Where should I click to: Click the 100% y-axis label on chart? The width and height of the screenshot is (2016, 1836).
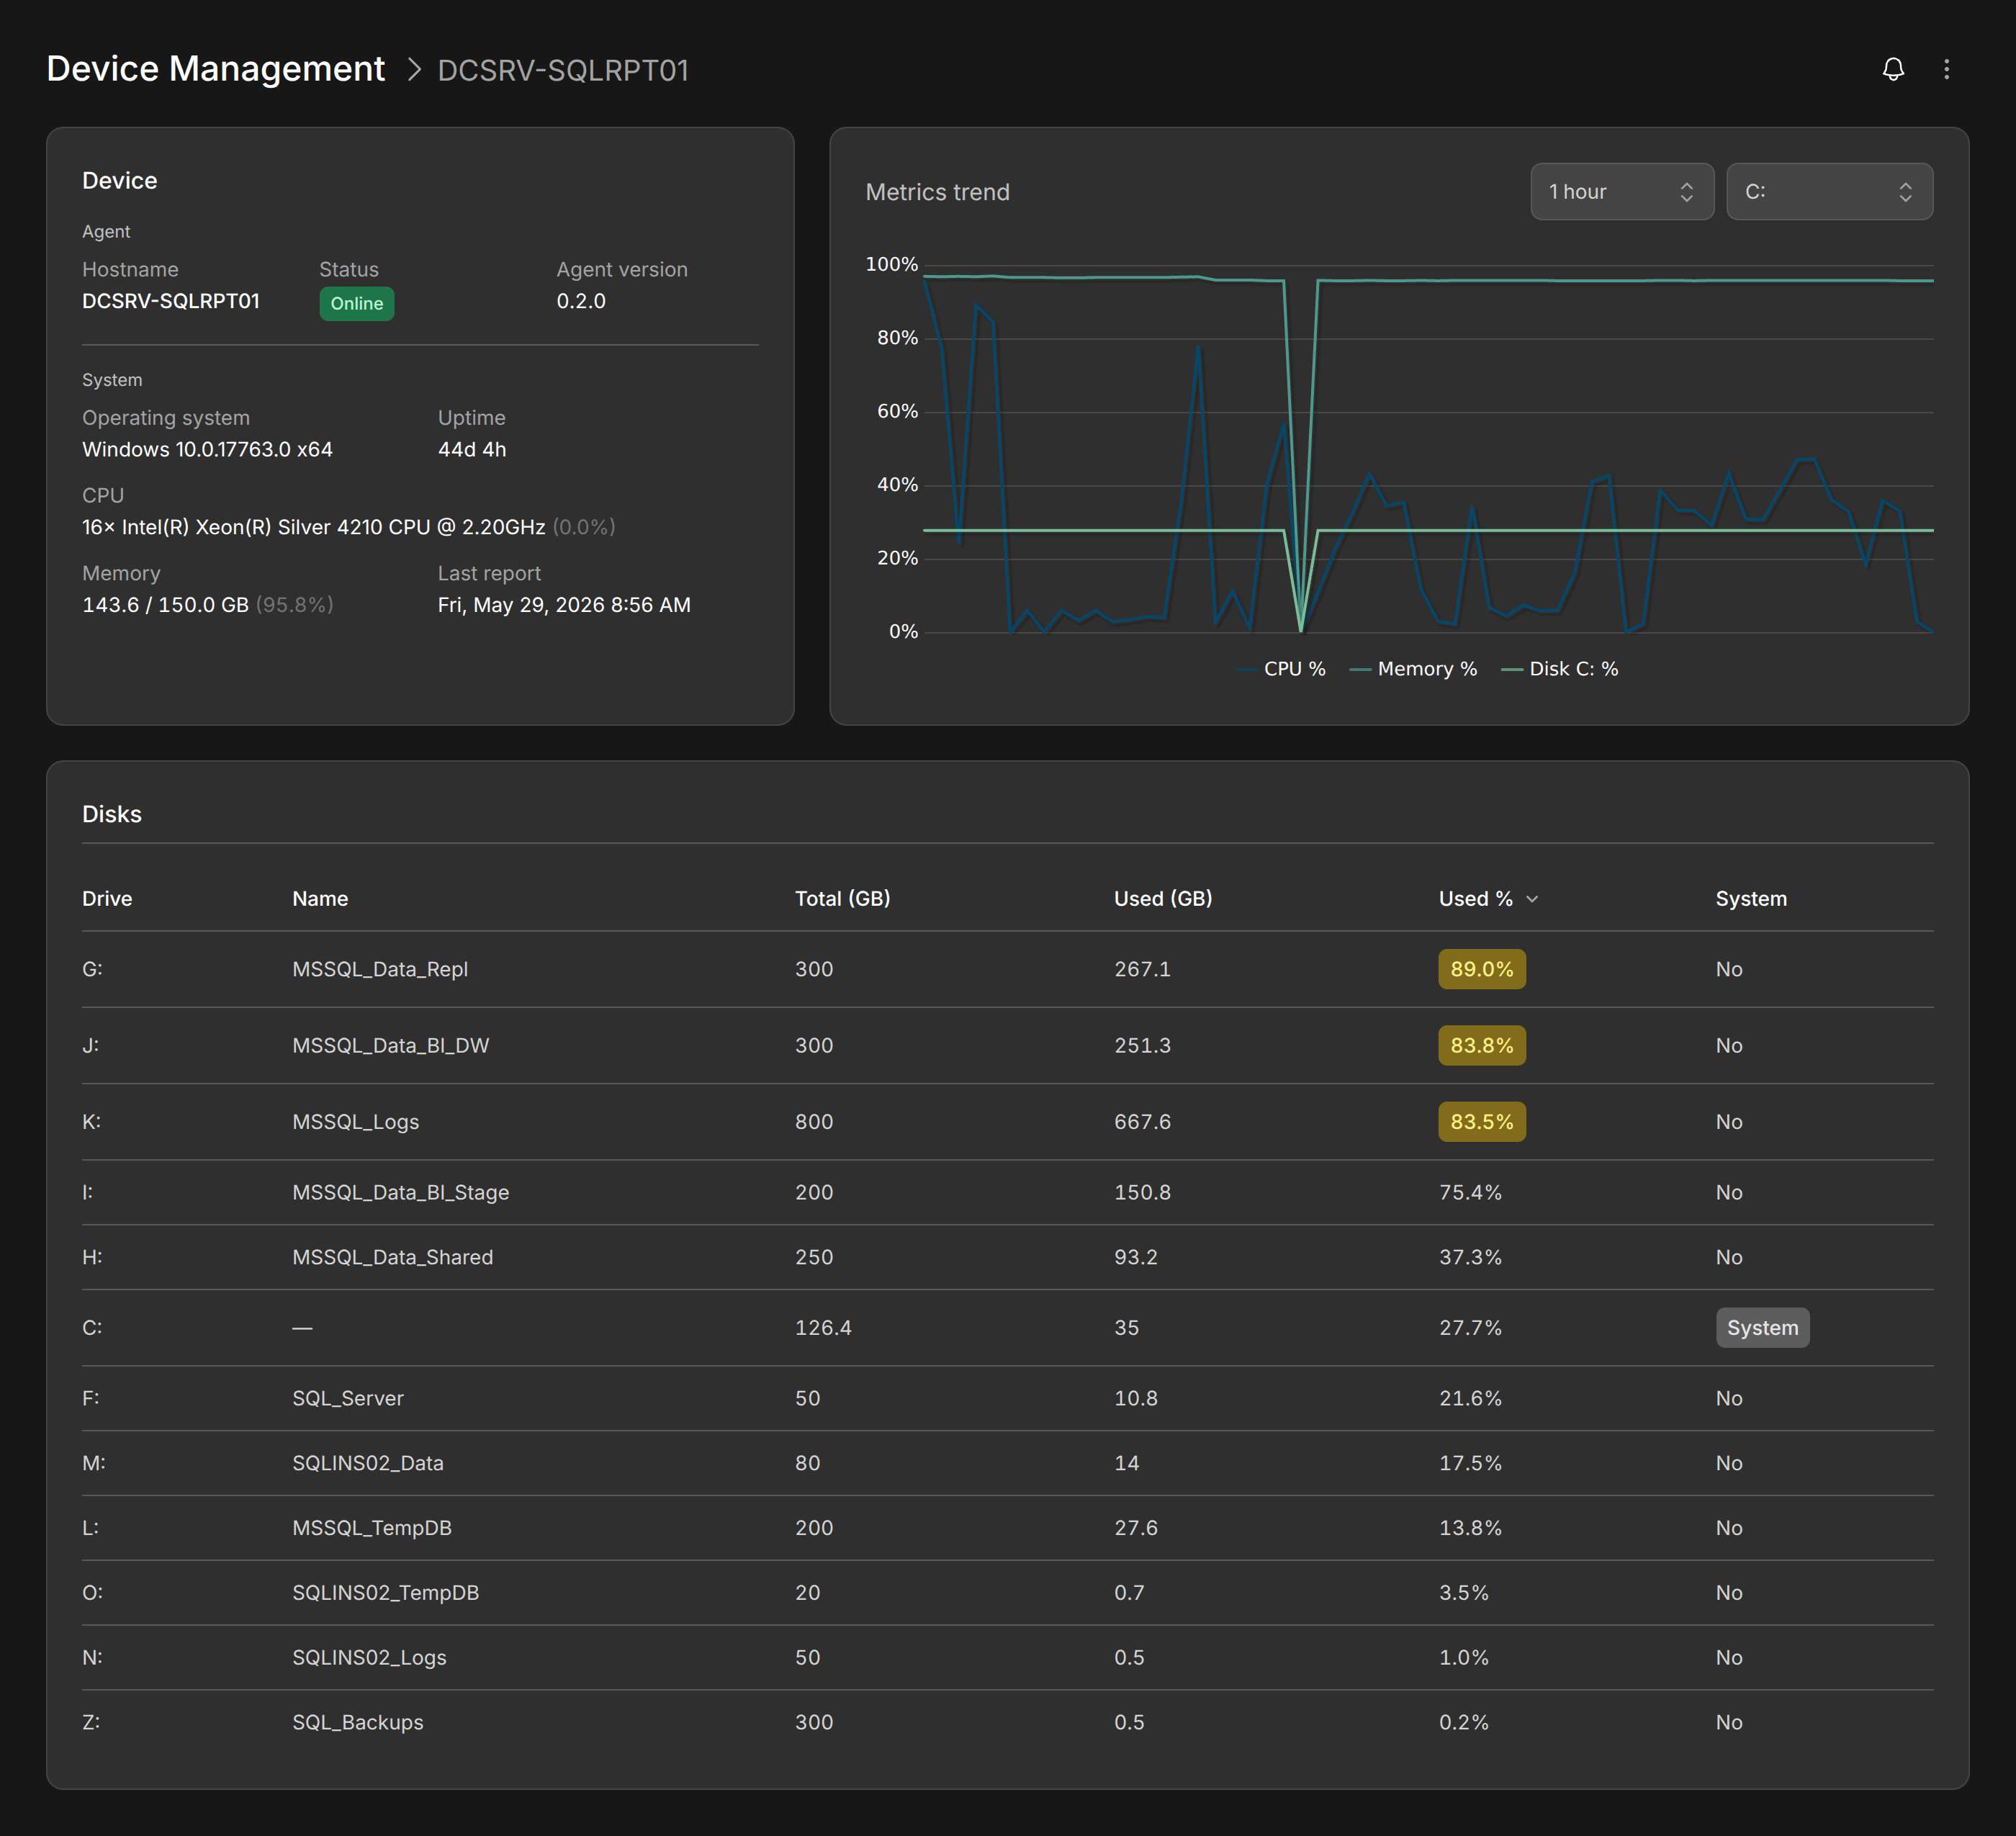[x=891, y=265]
